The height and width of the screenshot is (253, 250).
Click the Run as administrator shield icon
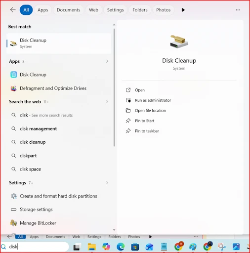pyautogui.click(x=128, y=100)
